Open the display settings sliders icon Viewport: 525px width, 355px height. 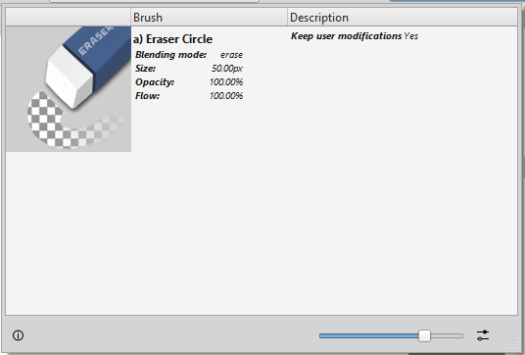point(483,335)
